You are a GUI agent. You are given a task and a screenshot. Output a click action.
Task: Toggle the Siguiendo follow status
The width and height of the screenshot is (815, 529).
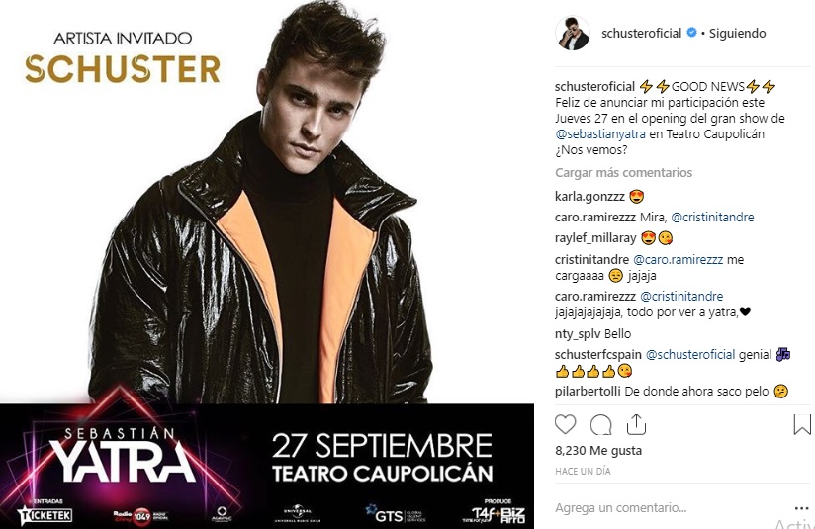(737, 34)
